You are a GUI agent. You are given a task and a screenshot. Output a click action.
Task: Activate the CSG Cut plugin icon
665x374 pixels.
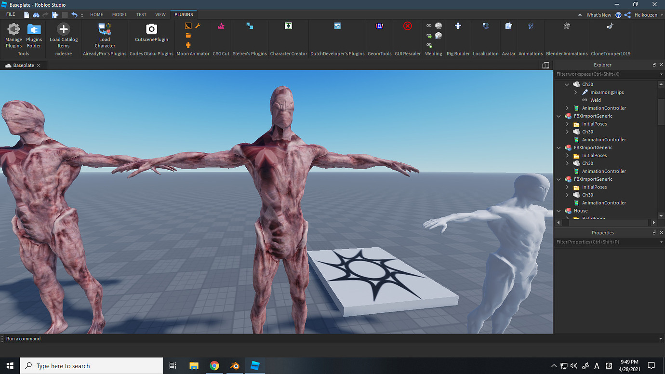click(221, 26)
